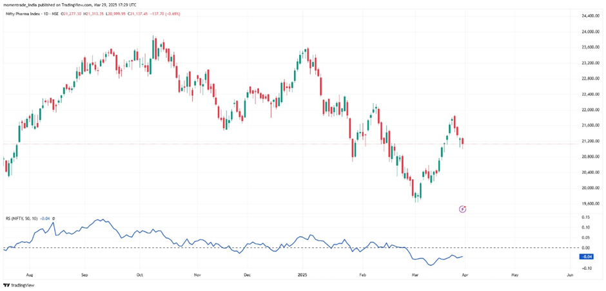Screen dimensions: 606x291
Task: Click the 0.15 label on the RS scale
Action: click(586, 218)
